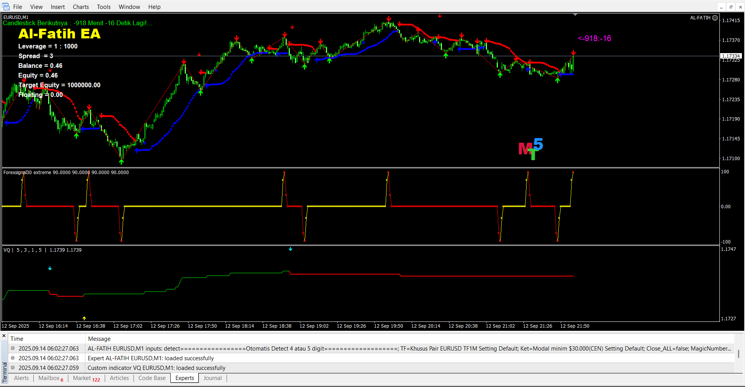Restore down the chart window
745x387 pixels.
click(x=731, y=7)
